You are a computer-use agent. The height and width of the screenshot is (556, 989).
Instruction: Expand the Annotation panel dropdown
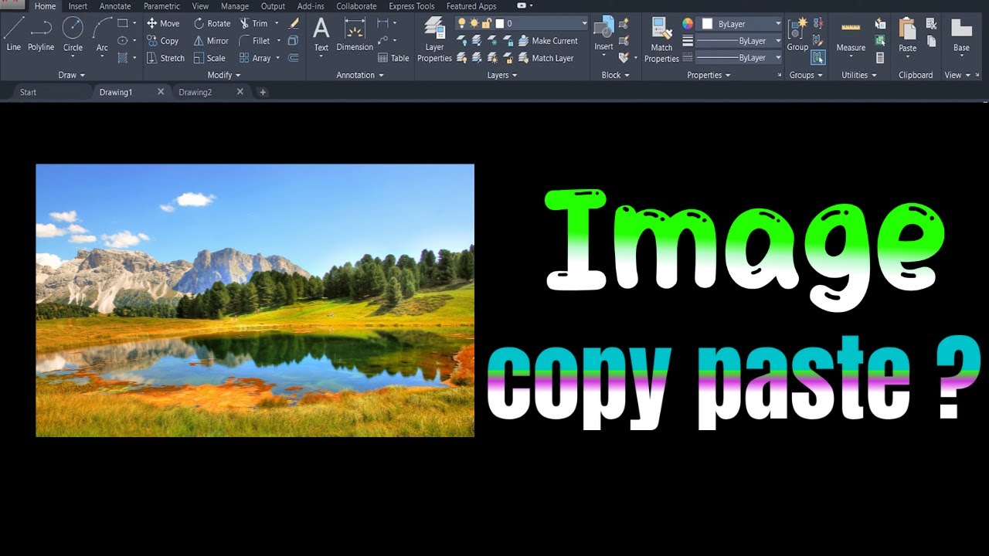click(360, 75)
